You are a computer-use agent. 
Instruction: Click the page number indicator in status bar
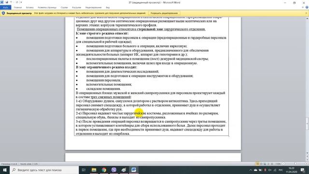pos(9,164)
